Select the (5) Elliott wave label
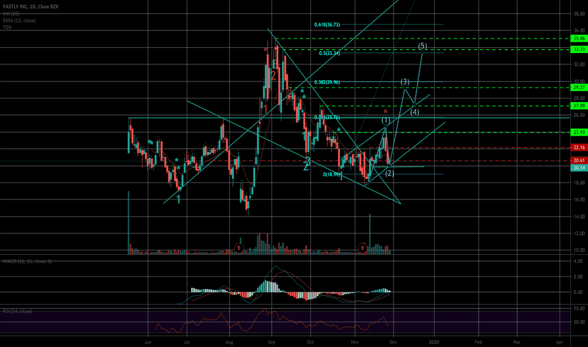The height and width of the screenshot is (347, 588). click(x=422, y=46)
